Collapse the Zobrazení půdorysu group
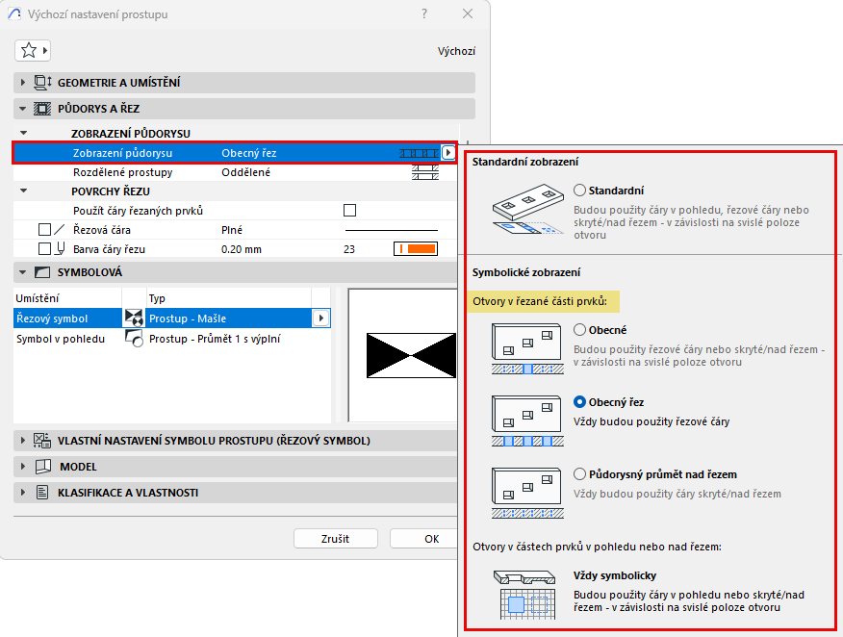The height and width of the screenshot is (637, 843). [x=23, y=133]
